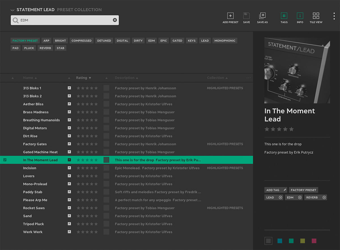This screenshot has width=340, height=250.
Task: Remove the EDM tag from the preset
Action: point(299,197)
